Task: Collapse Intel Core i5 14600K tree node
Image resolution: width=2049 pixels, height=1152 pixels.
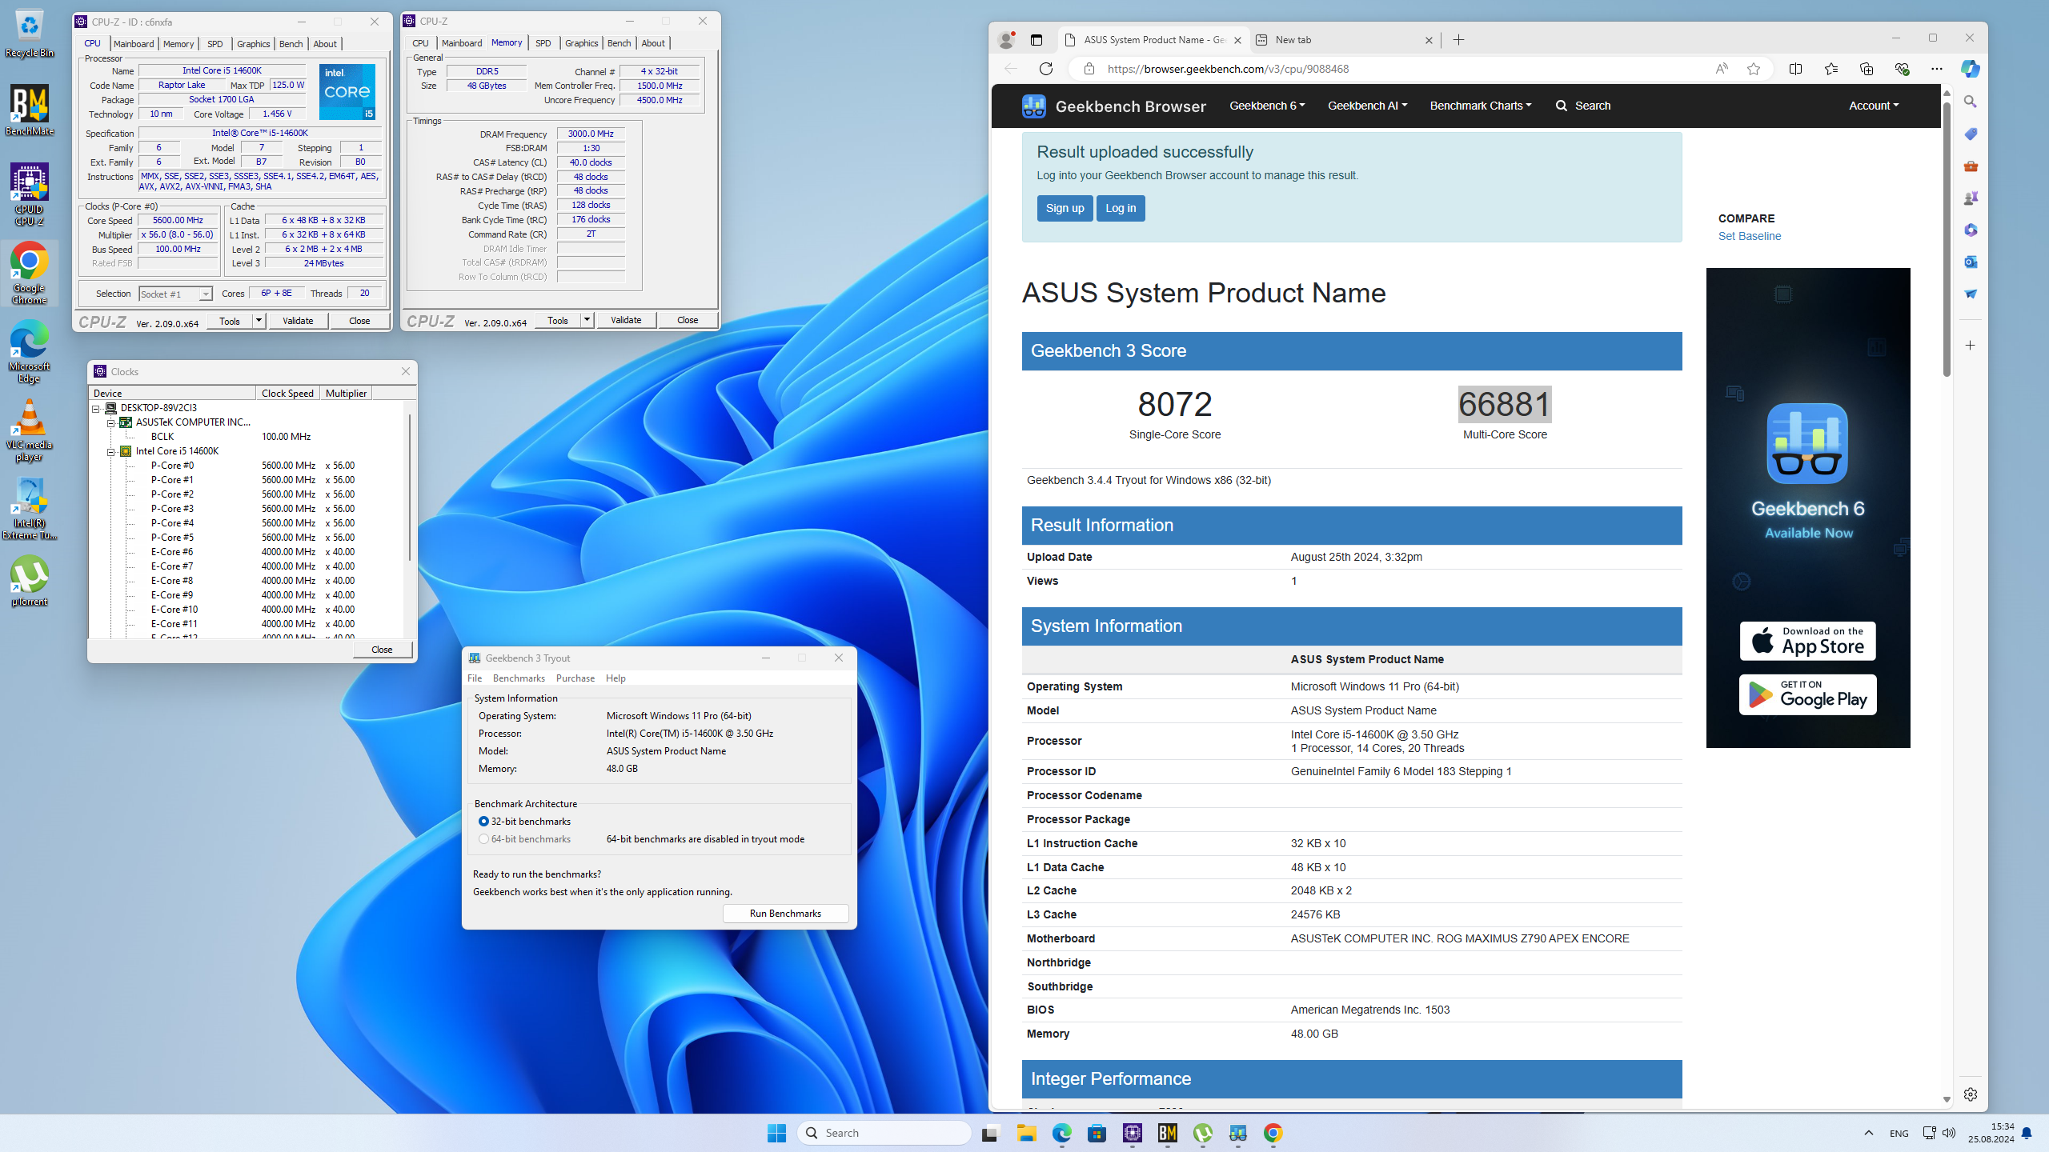Action: pyautogui.click(x=111, y=451)
